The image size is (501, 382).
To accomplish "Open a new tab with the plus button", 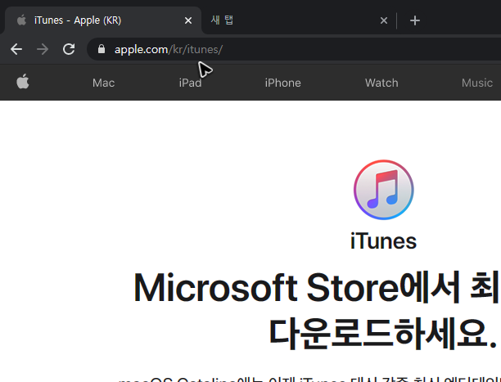I will [x=414, y=20].
